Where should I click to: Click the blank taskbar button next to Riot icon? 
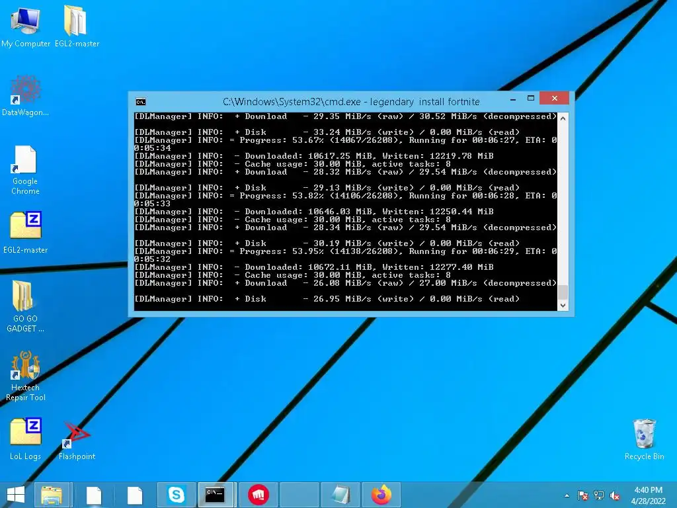(x=299, y=495)
